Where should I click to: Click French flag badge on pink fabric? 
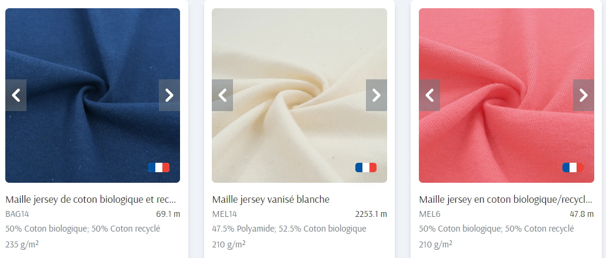[x=573, y=167]
